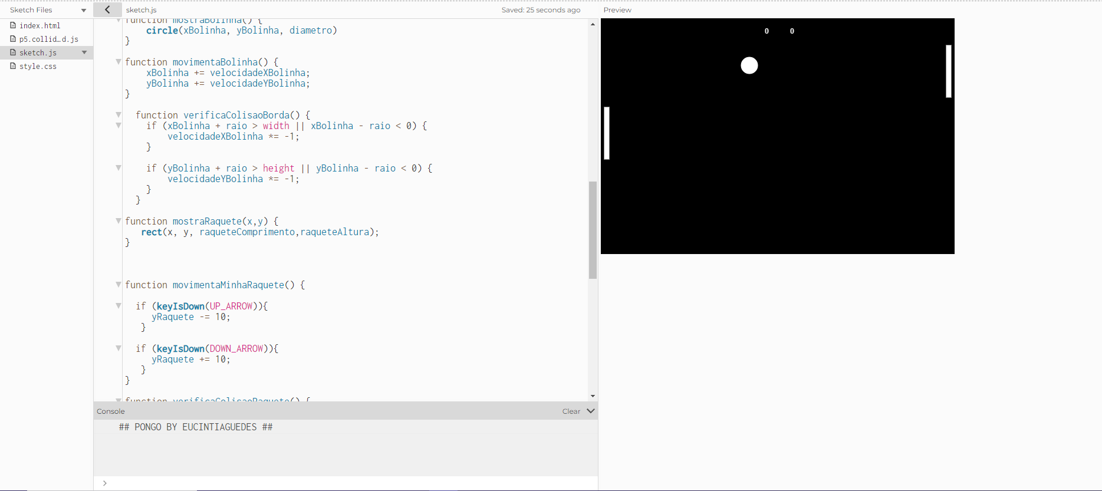Click the code line 'velocidadeXBolinha *= -1;'
This screenshot has height=491, width=1102.
(x=233, y=136)
